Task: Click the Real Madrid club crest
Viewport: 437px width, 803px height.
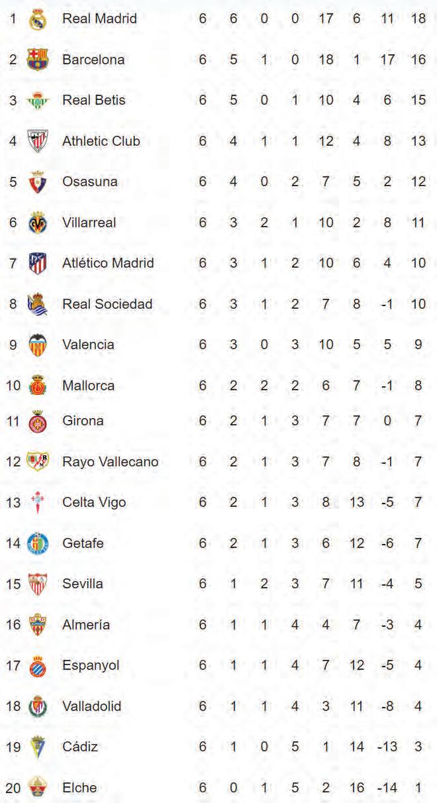Action: [x=37, y=20]
